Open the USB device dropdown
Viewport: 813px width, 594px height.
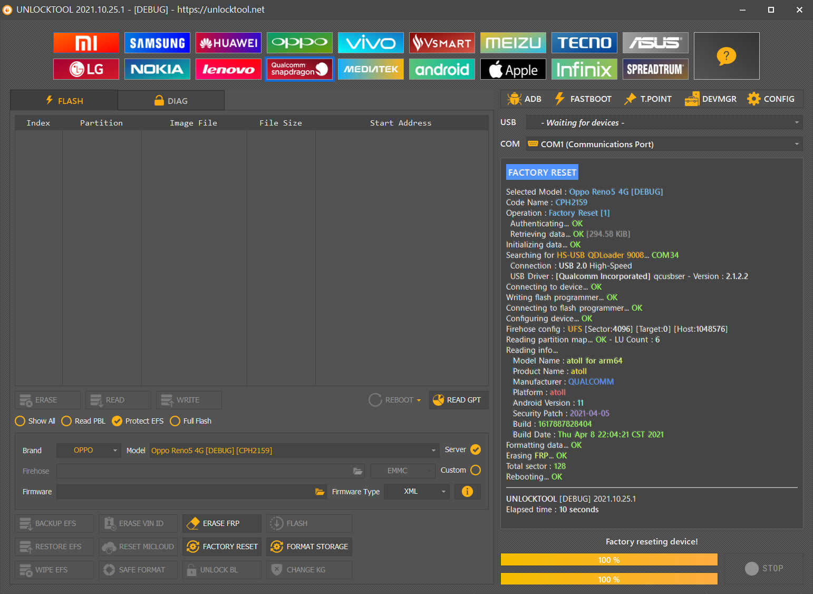[664, 122]
